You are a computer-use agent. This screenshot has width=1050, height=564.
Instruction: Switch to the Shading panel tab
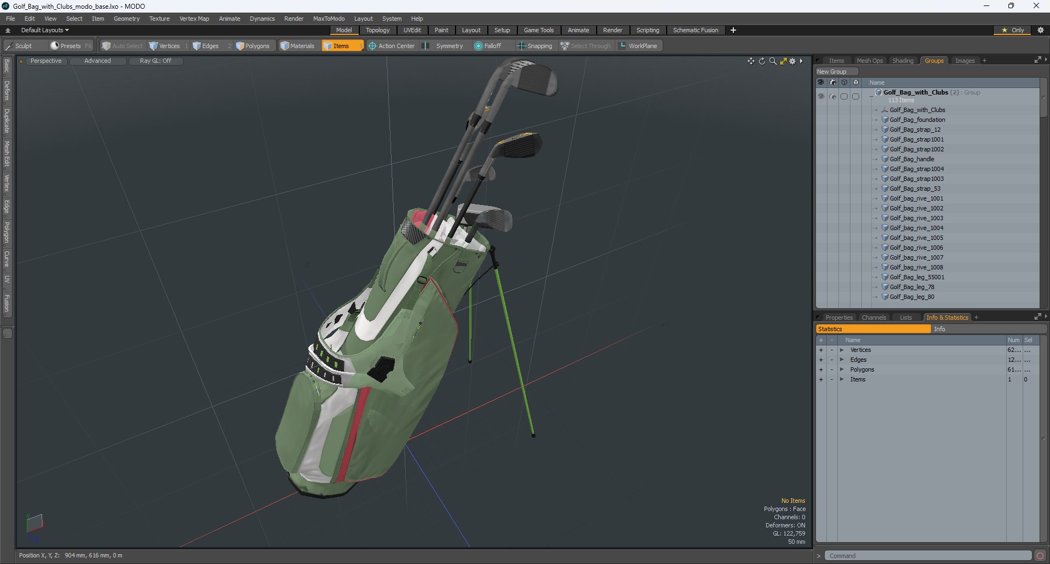pyautogui.click(x=903, y=61)
